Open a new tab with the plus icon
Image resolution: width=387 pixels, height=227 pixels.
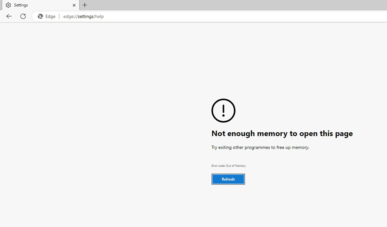click(x=85, y=5)
